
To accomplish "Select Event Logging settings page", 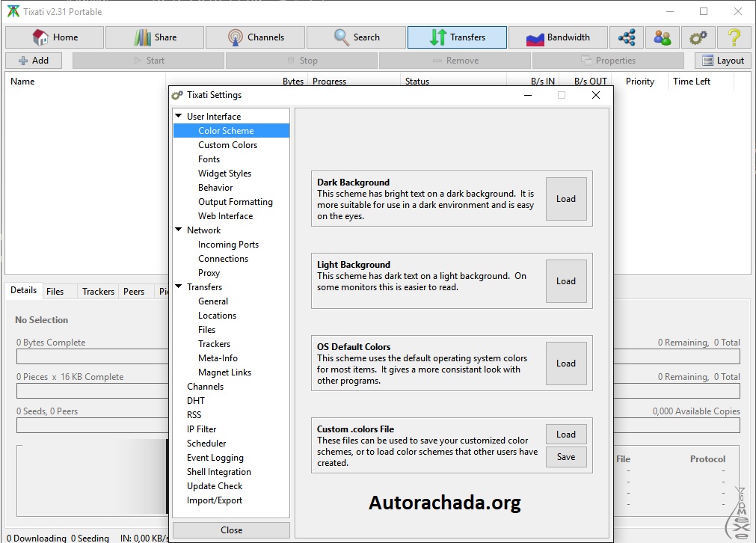I will 215,458.
